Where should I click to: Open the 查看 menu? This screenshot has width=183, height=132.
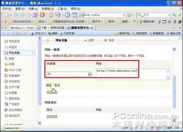pyautogui.click(x=20, y=9)
